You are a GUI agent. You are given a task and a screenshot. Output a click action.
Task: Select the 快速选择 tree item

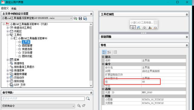click(x=27, y=49)
